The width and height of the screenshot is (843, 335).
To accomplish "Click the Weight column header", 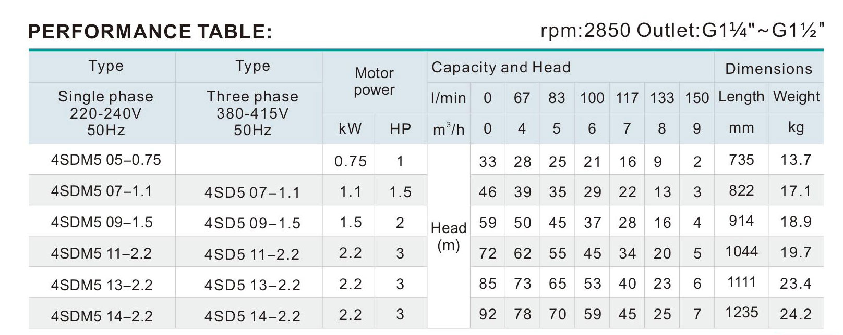I will [x=797, y=96].
